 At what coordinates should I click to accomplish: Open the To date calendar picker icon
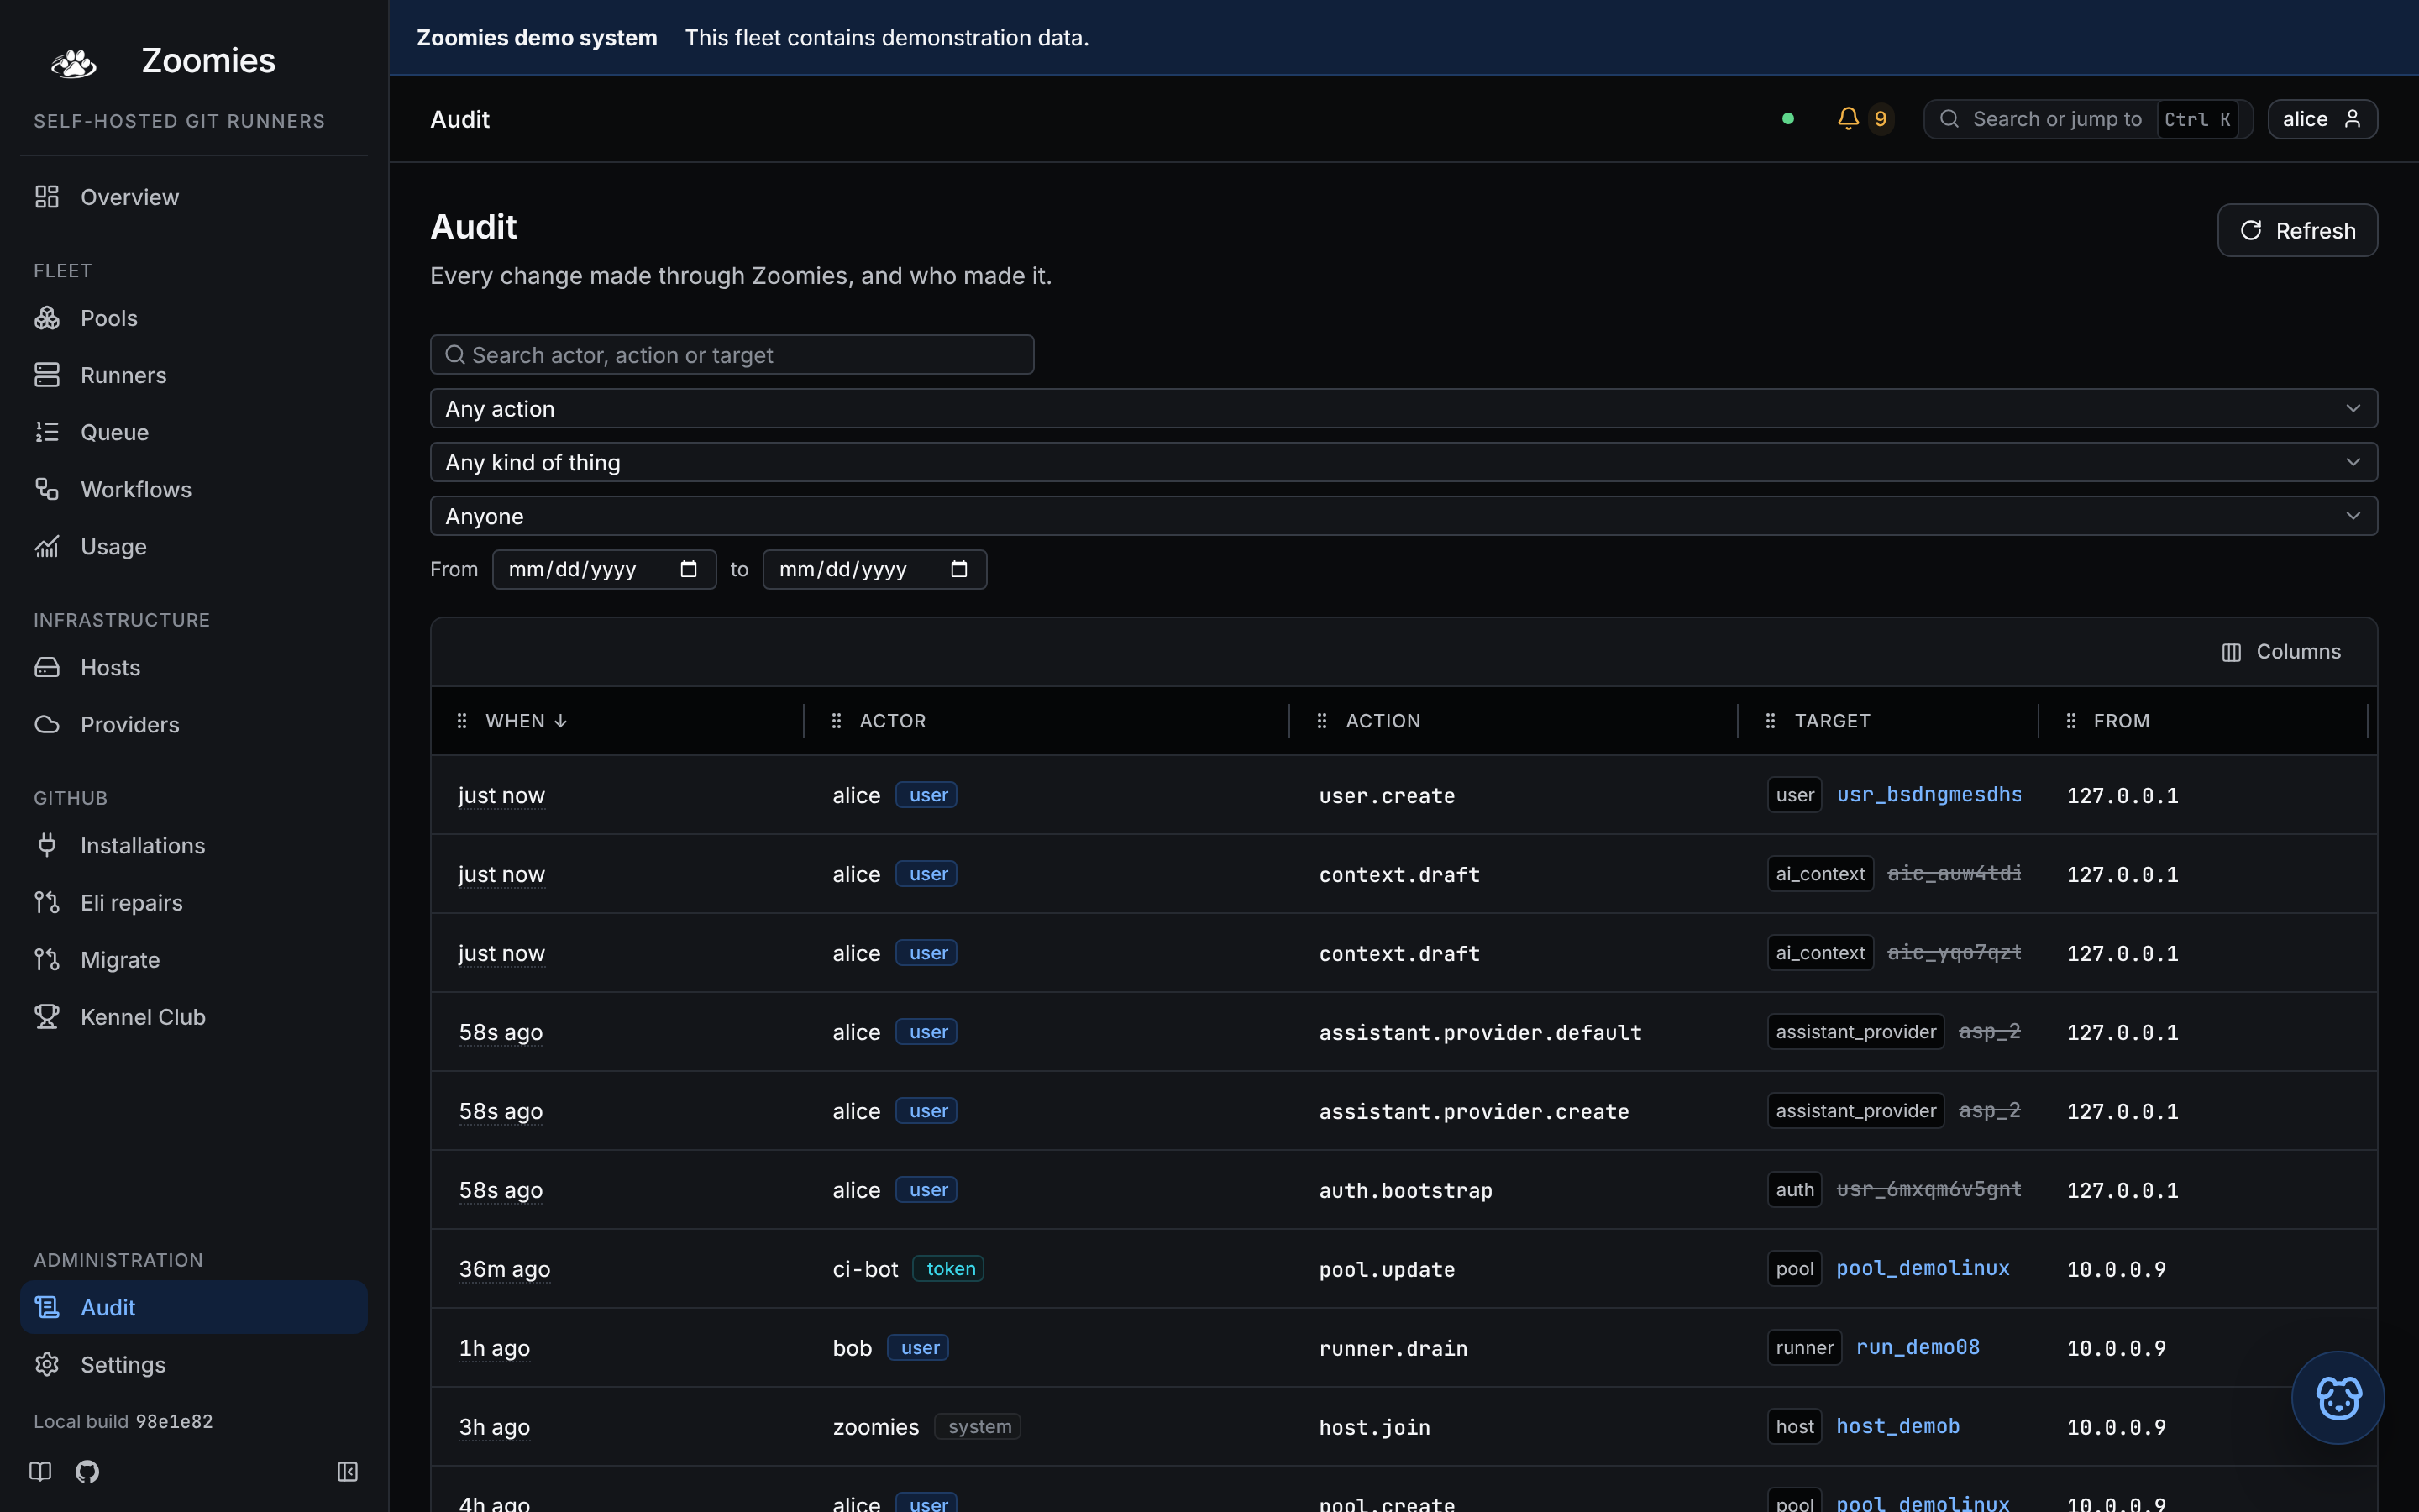click(x=958, y=569)
